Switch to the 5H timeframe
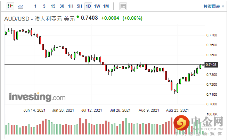The height and width of the screenshot is (140, 228). (79, 6)
